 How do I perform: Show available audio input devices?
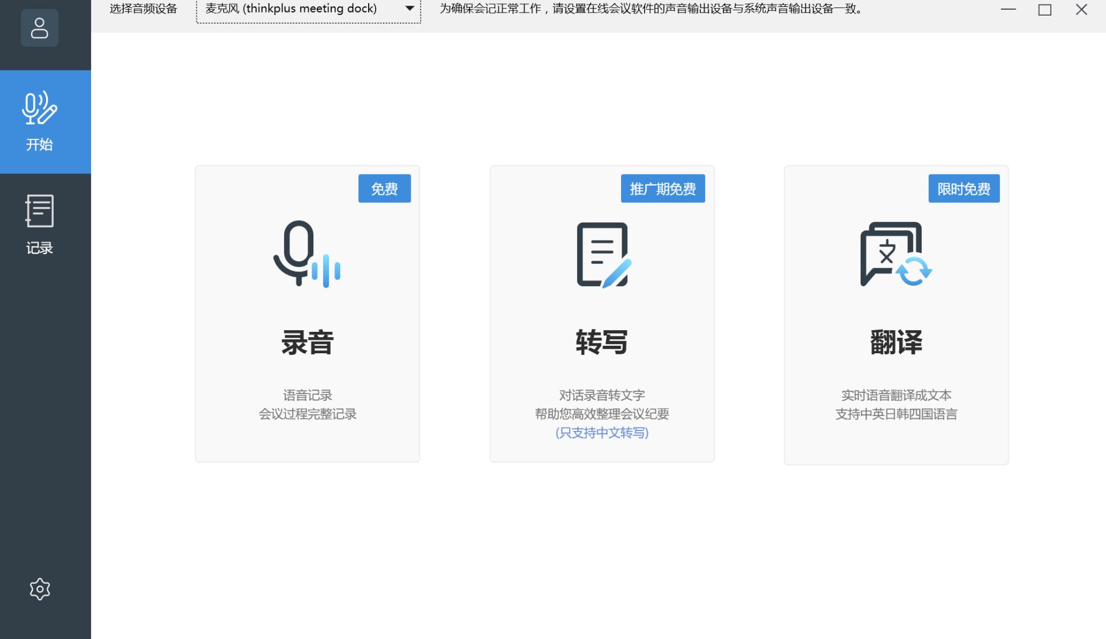pos(308,9)
